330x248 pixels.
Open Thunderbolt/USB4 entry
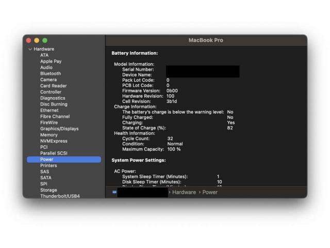(60, 196)
